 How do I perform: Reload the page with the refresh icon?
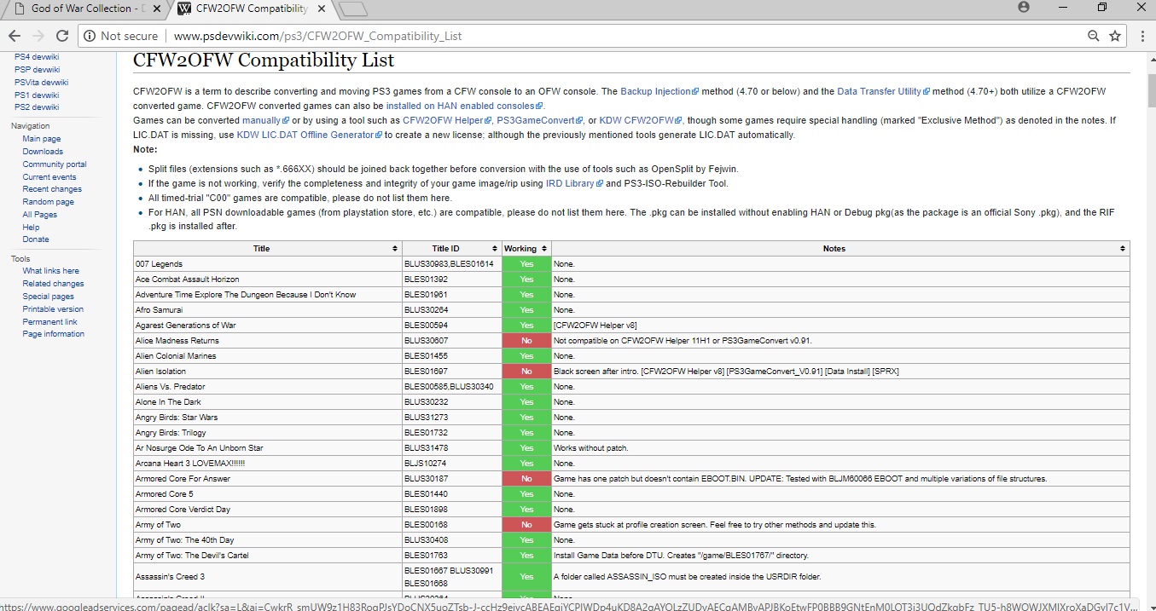pos(61,36)
